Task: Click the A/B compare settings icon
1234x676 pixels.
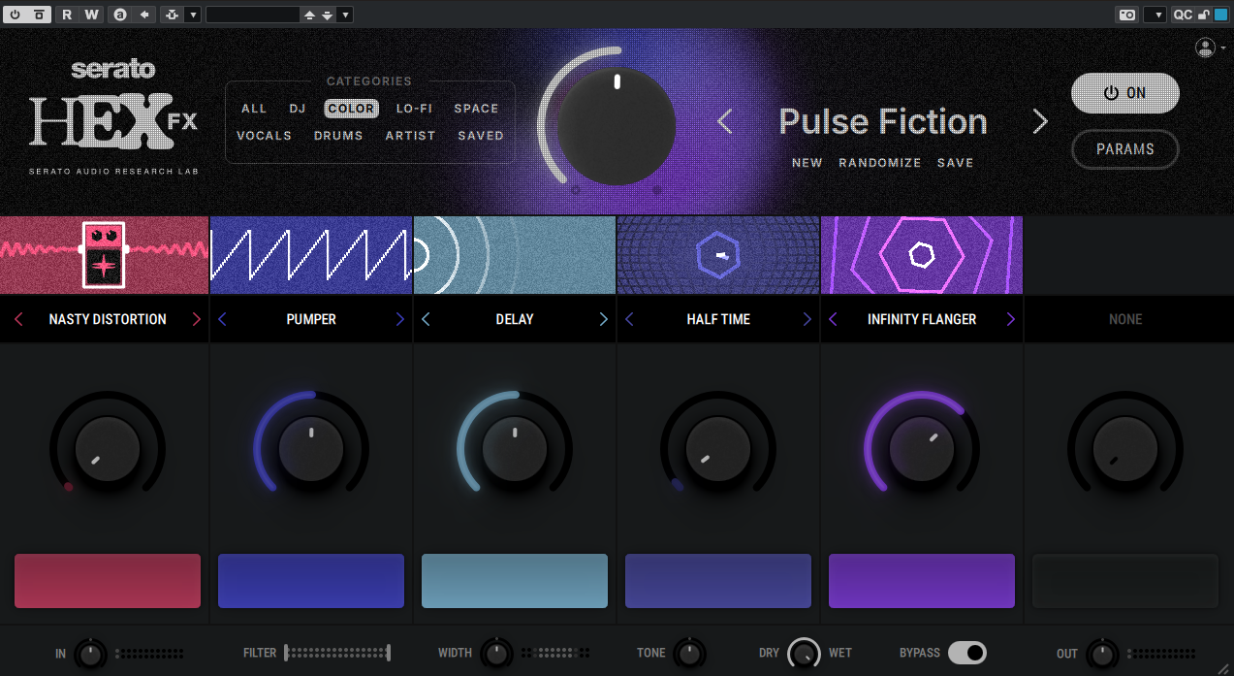Action: 120,15
